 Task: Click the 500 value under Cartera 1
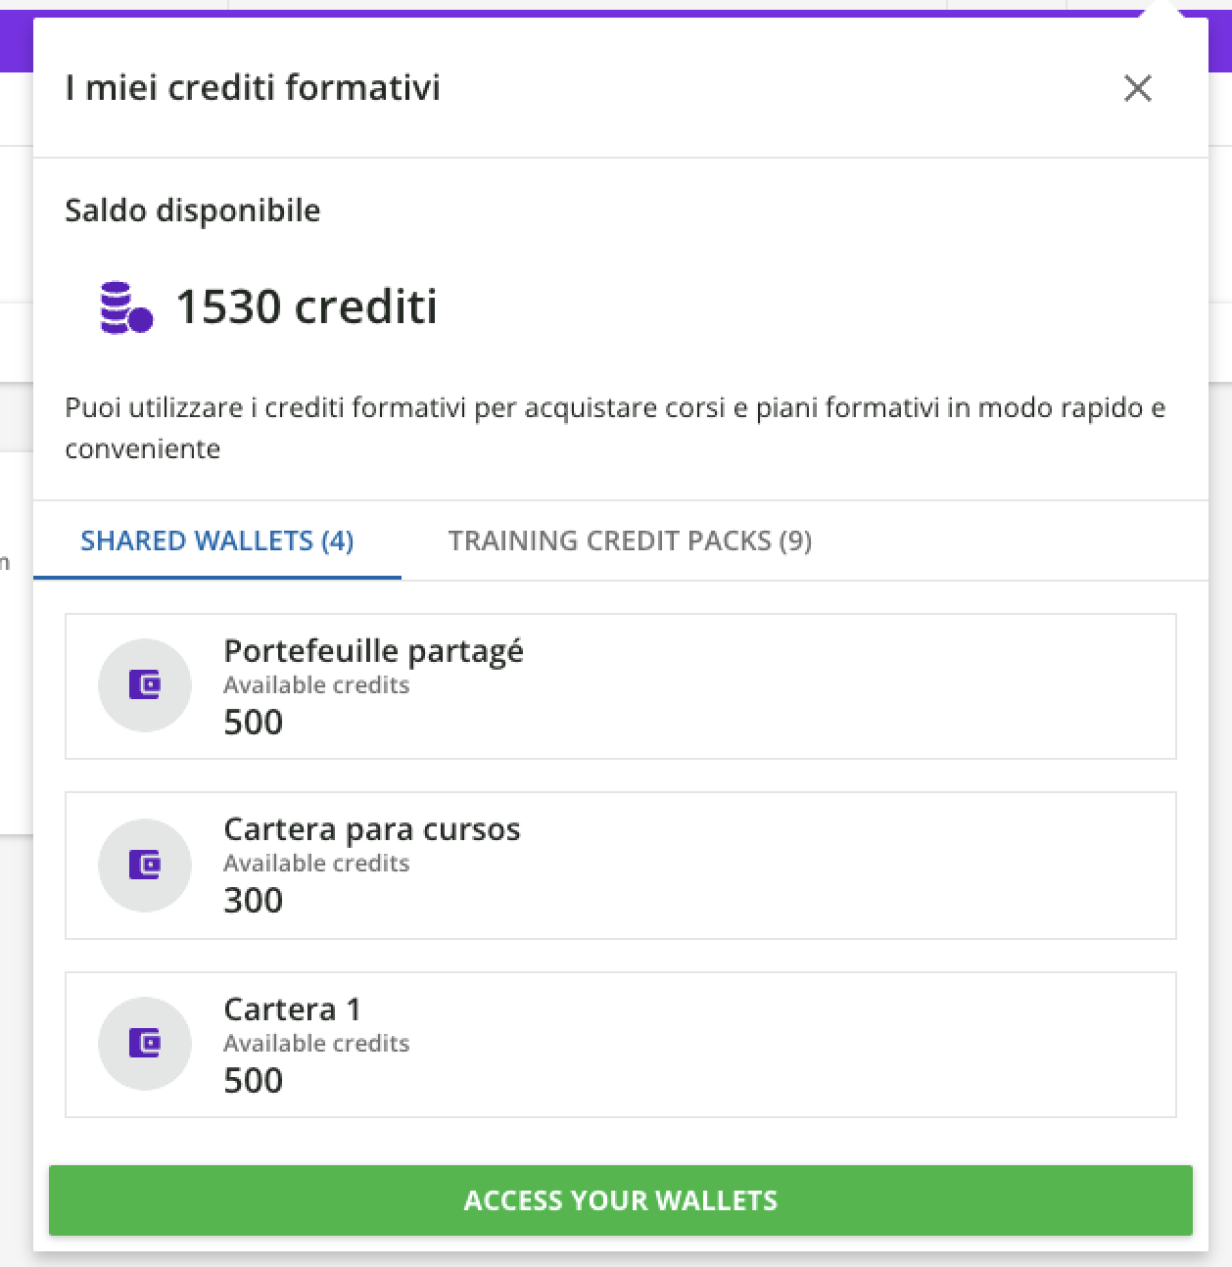point(253,1081)
